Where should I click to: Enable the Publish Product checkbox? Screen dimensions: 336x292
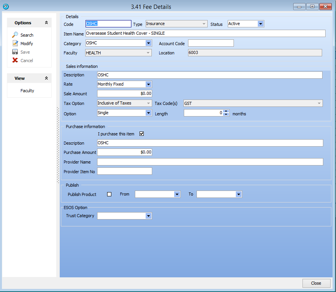pyautogui.click(x=109, y=194)
